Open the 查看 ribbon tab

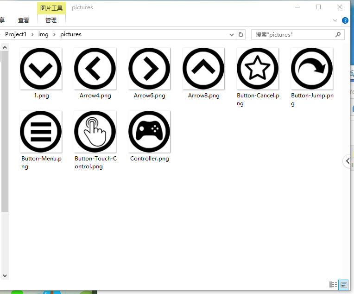pos(24,20)
